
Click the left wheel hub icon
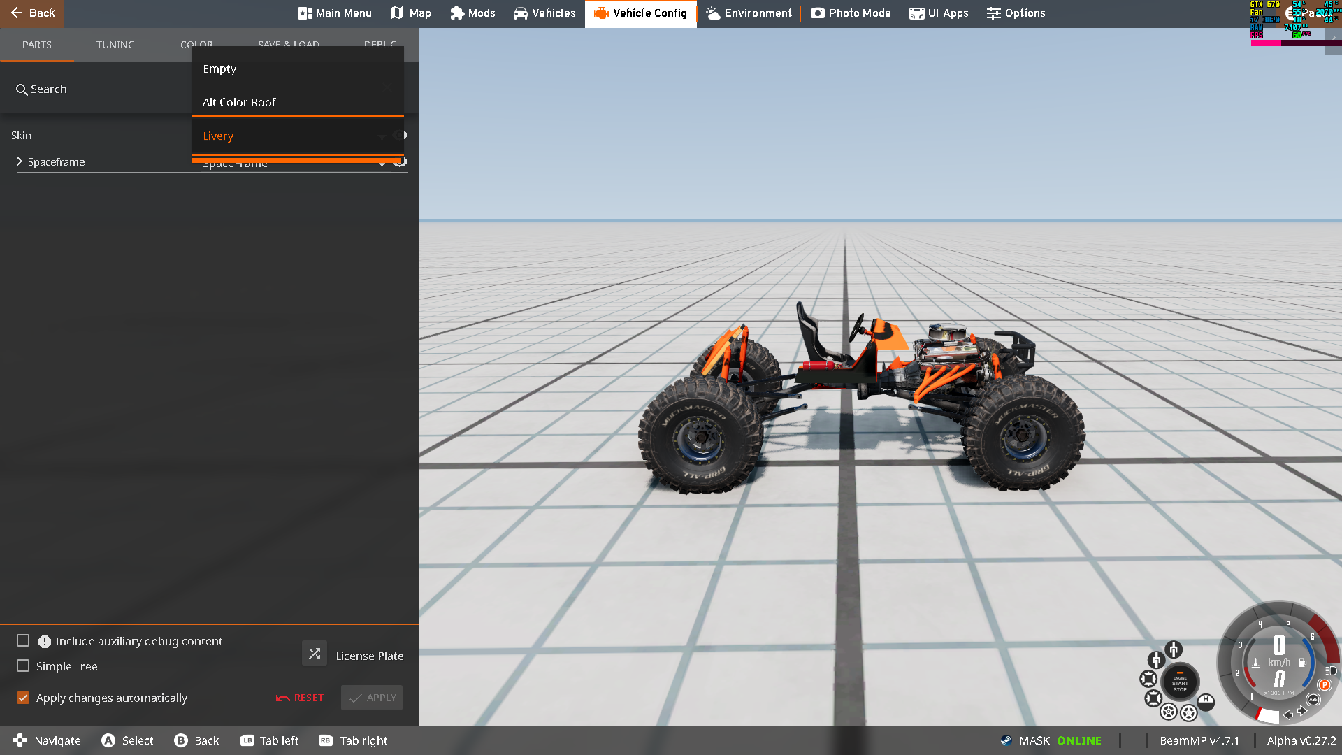click(x=1169, y=711)
